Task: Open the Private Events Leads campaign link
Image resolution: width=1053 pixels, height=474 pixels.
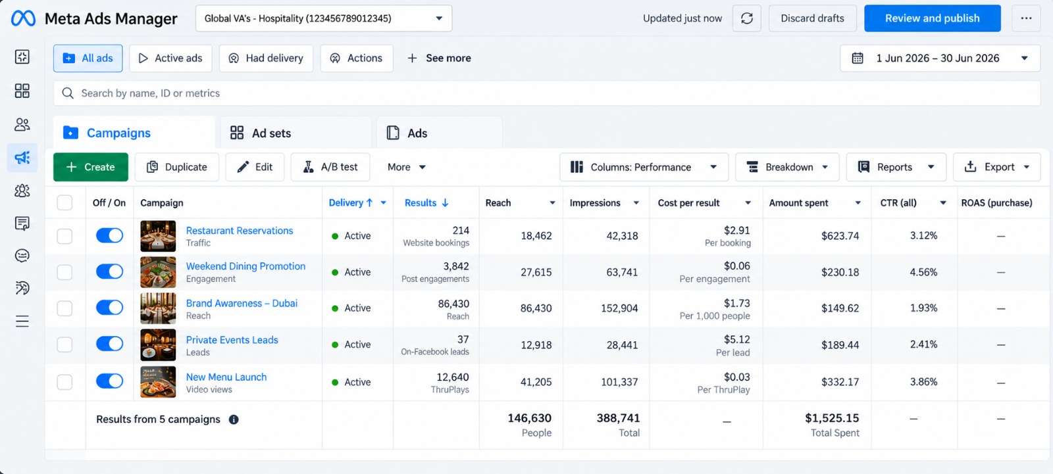Action: coord(232,340)
